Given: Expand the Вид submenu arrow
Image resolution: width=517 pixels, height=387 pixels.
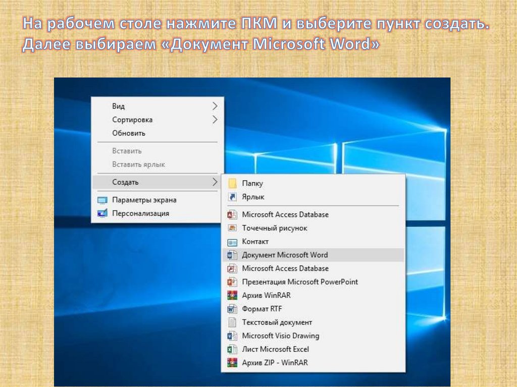Looking at the screenshot, I should point(215,106).
